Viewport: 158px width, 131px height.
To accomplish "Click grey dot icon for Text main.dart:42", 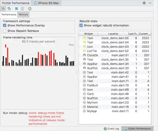I will coord(84,73).
